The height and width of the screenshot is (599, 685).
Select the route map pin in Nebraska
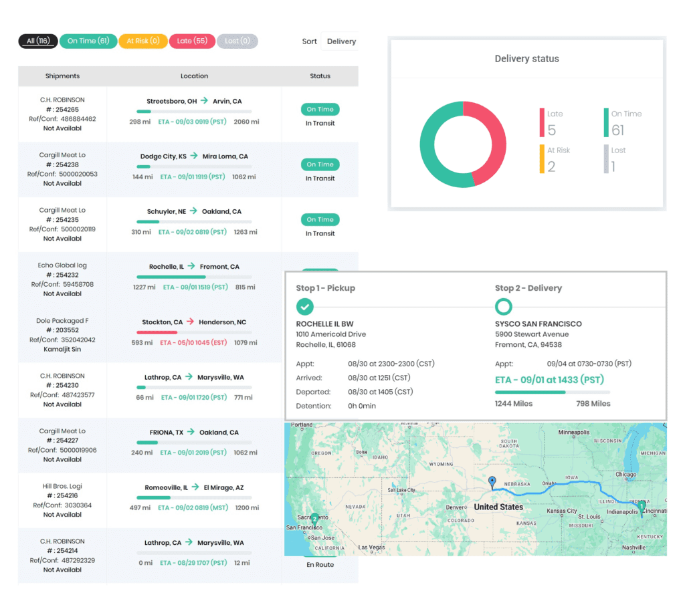[492, 481]
